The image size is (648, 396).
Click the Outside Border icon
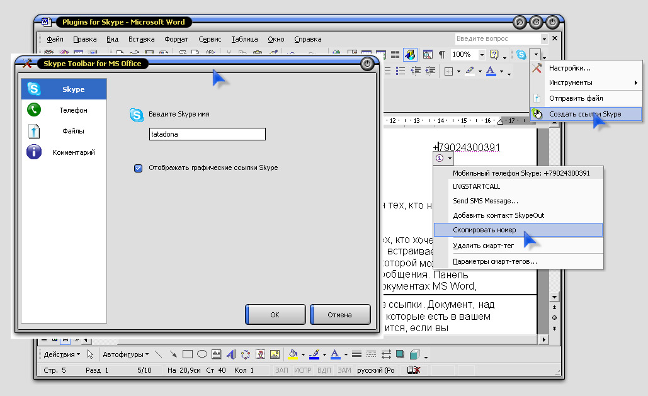coord(448,71)
